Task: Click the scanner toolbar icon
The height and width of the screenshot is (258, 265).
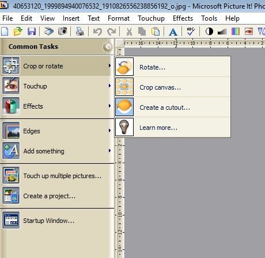Action: click(x=49, y=31)
